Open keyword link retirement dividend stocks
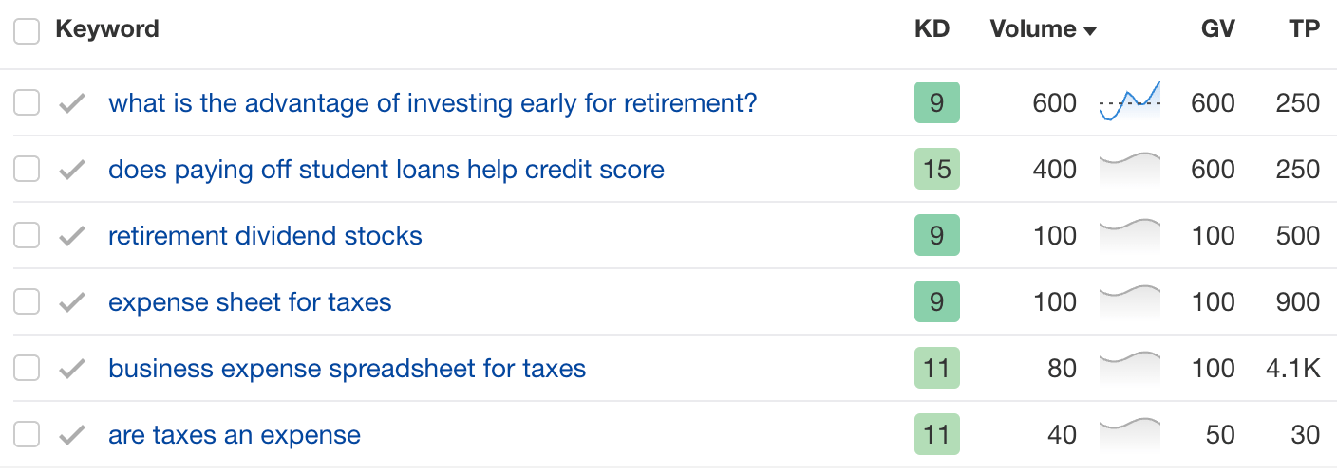Screen dimensions: 1337x472 [266, 236]
